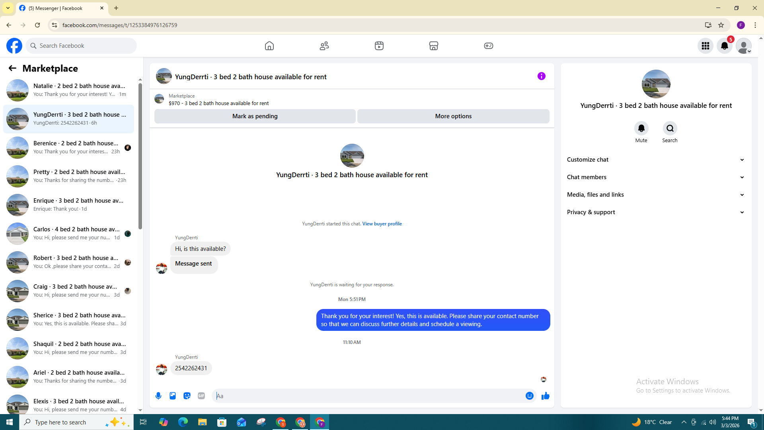Click Mark as pending button

tap(255, 116)
